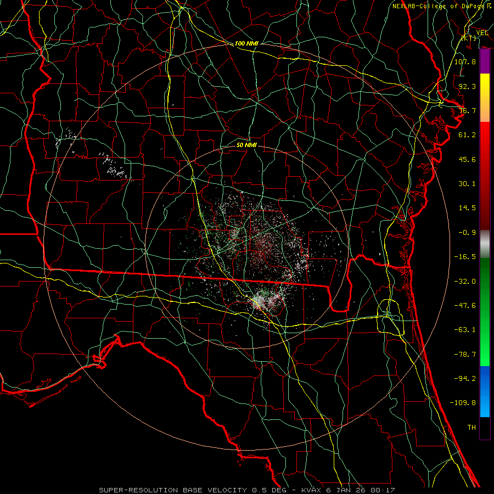Click the -78.7 velocity scale value

pyautogui.click(x=465, y=355)
